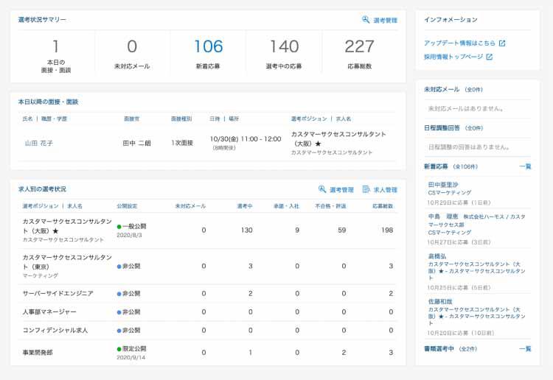Click 59 不合格・辞退 value for Osaka job
553x380 pixels.
(341, 230)
